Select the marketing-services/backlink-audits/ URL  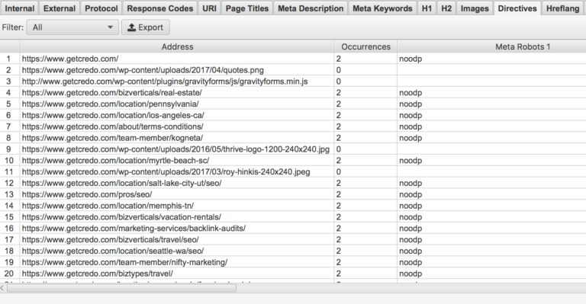[x=134, y=229]
